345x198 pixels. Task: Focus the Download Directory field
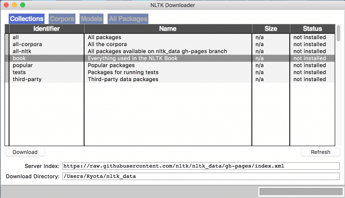[x=201, y=176]
